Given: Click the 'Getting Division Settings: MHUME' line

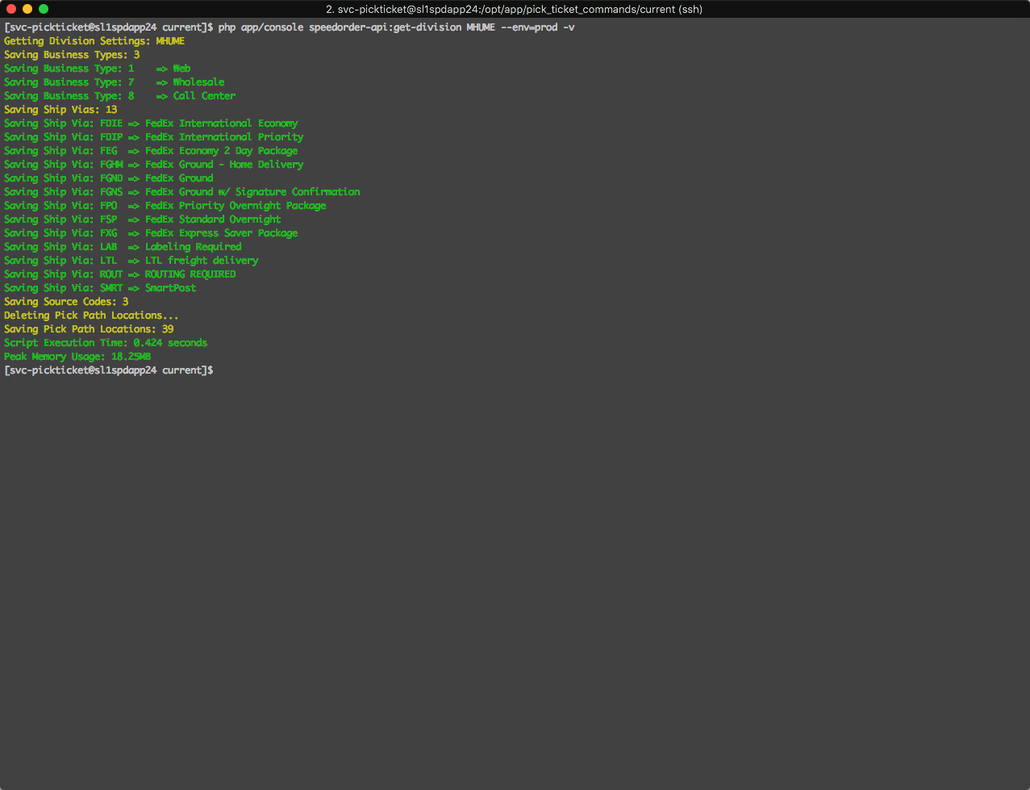Looking at the screenshot, I should (94, 41).
